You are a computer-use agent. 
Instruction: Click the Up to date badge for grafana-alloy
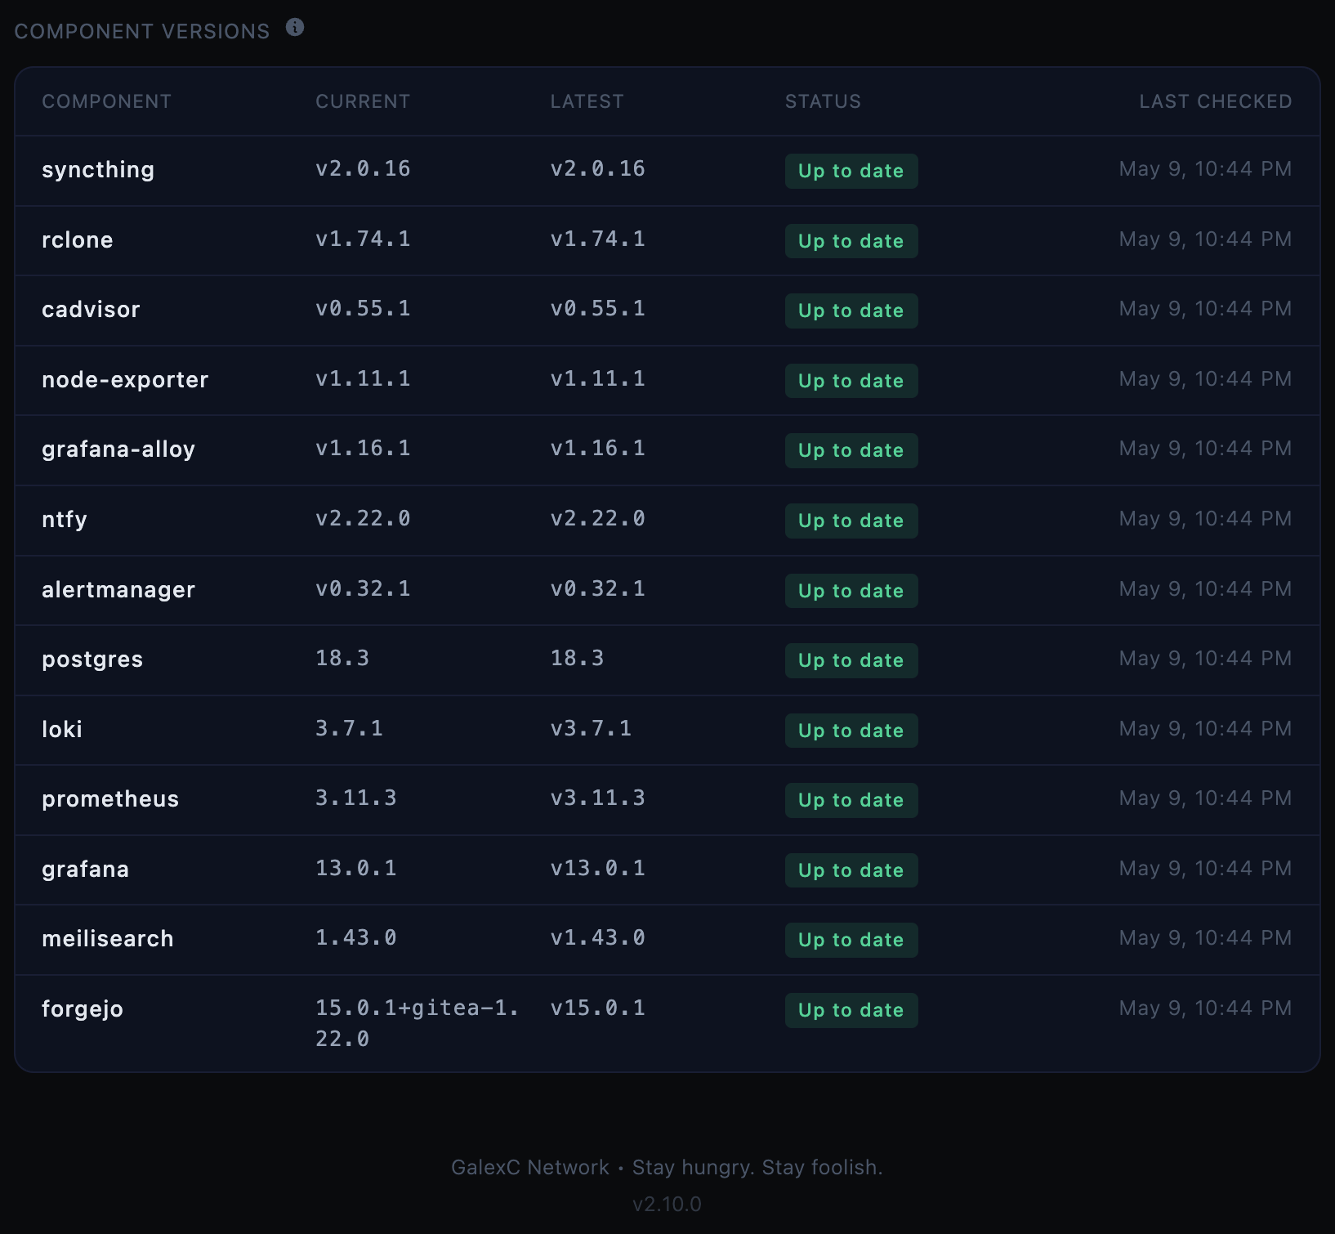pyautogui.click(x=851, y=450)
